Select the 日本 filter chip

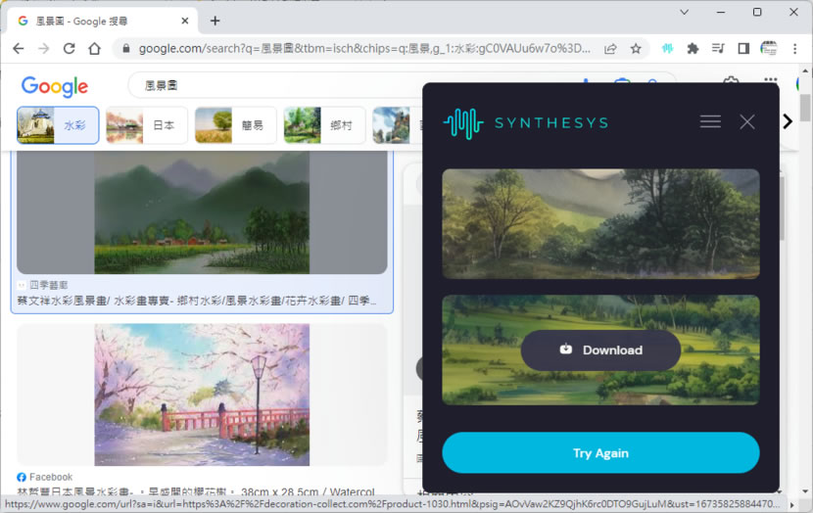(147, 125)
